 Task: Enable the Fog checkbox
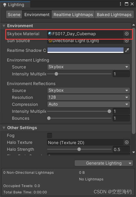point(50,135)
